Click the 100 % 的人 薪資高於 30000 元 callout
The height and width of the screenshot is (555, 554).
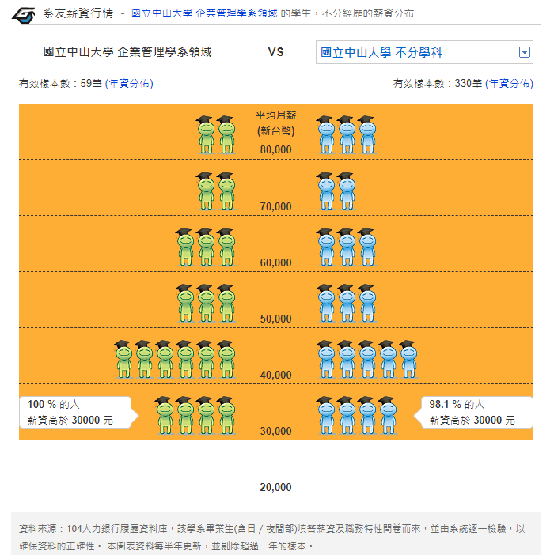click(x=78, y=413)
